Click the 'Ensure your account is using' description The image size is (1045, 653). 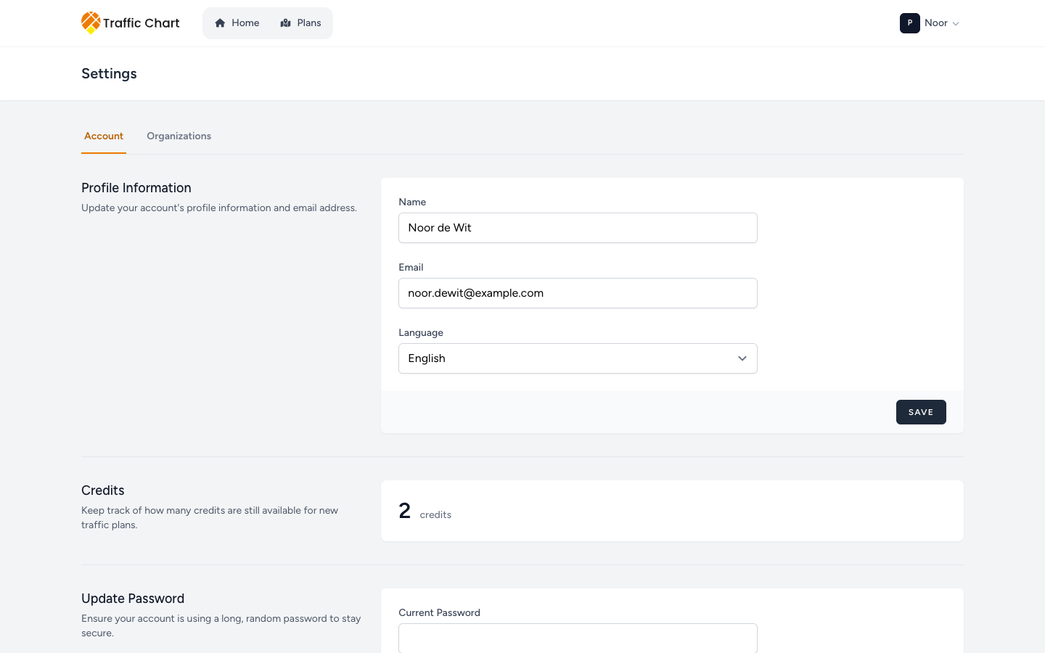[x=221, y=626]
